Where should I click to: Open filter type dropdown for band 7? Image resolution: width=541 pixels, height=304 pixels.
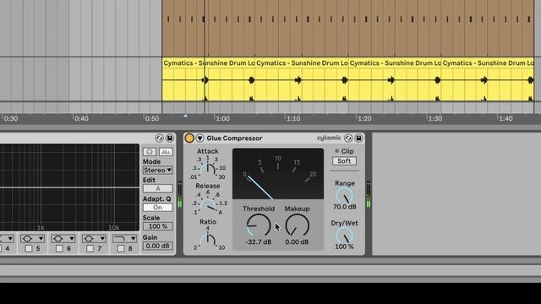pos(94,238)
